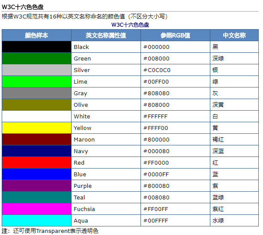This screenshot has width=263, height=235.
Task: Click the '#808080' RGB value
Action: [x=156, y=93]
